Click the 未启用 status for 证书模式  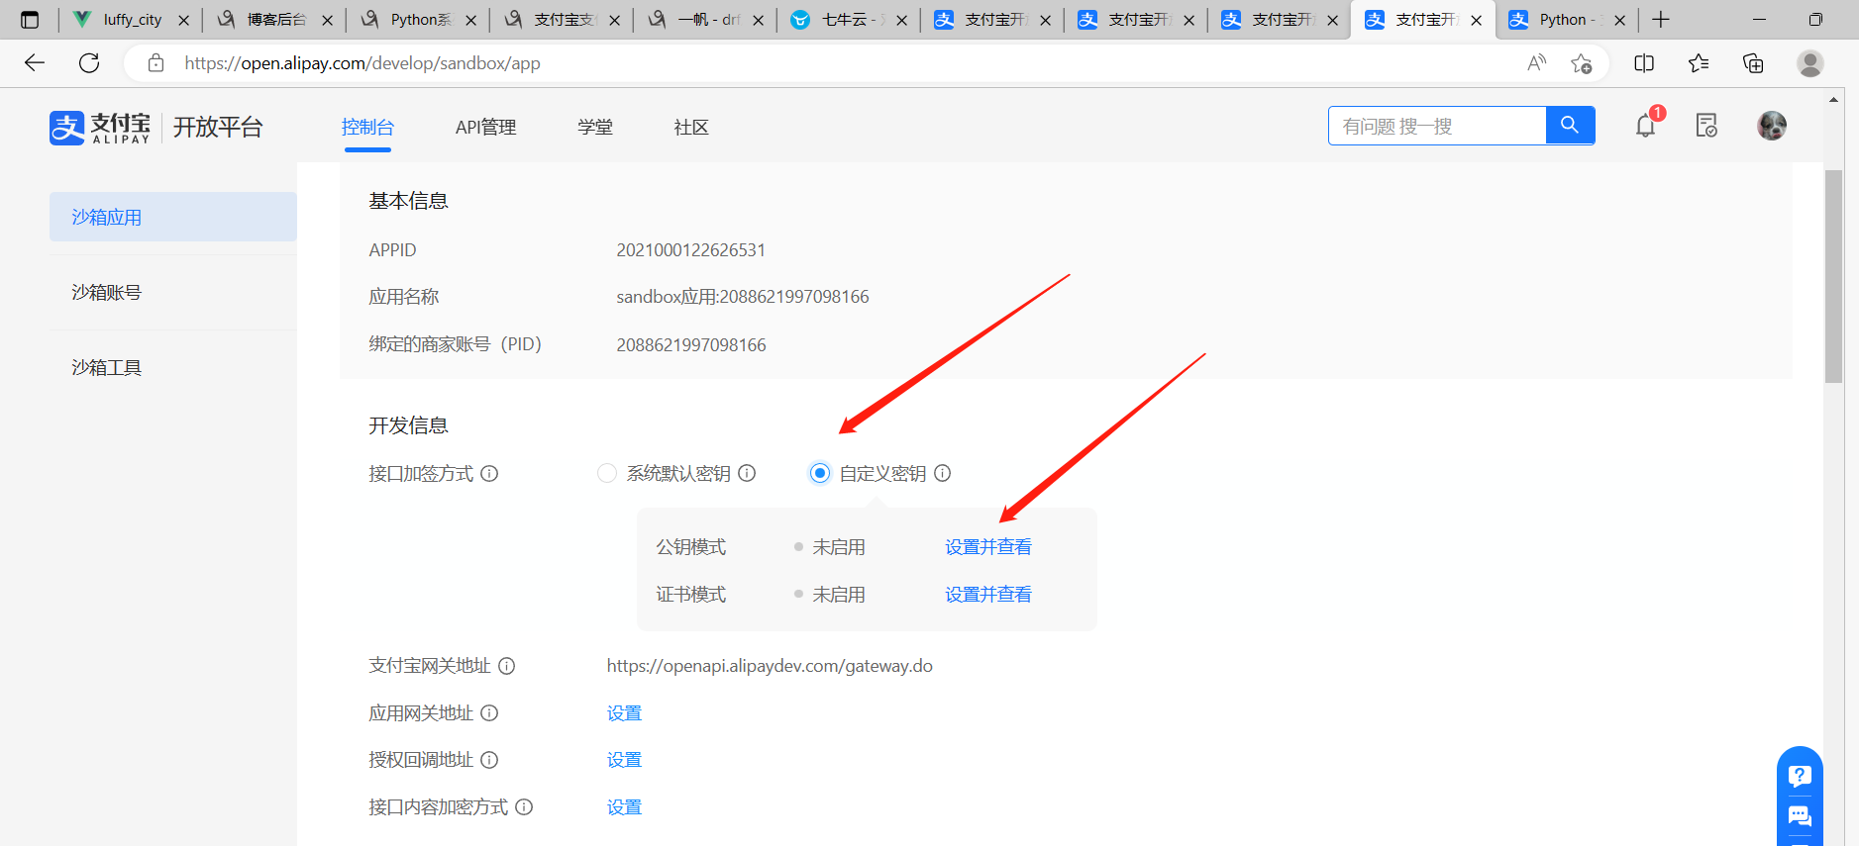pyautogui.click(x=838, y=595)
